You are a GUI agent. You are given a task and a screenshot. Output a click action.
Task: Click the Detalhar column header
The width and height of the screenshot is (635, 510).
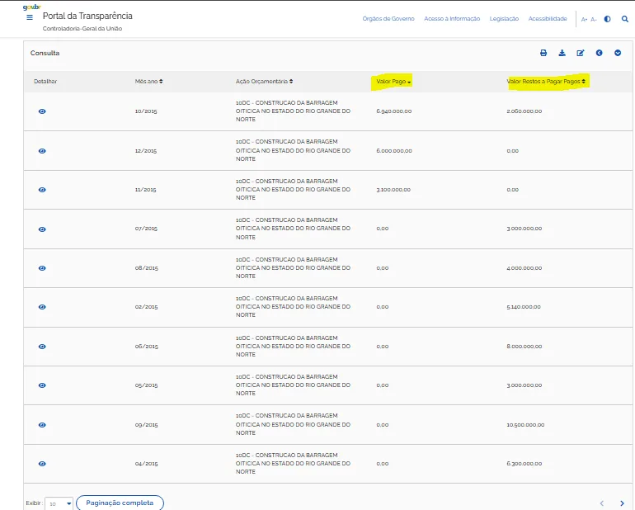click(x=45, y=81)
